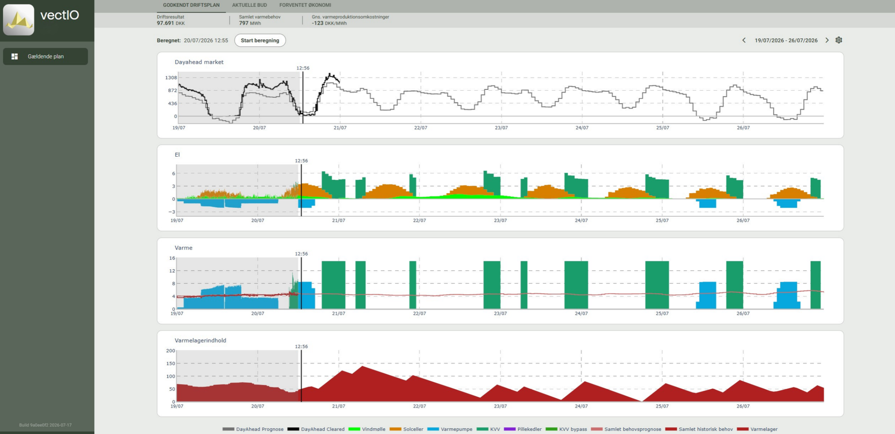Click the Dayahead market chart title
The height and width of the screenshot is (434, 895).
pyautogui.click(x=199, y=62)
